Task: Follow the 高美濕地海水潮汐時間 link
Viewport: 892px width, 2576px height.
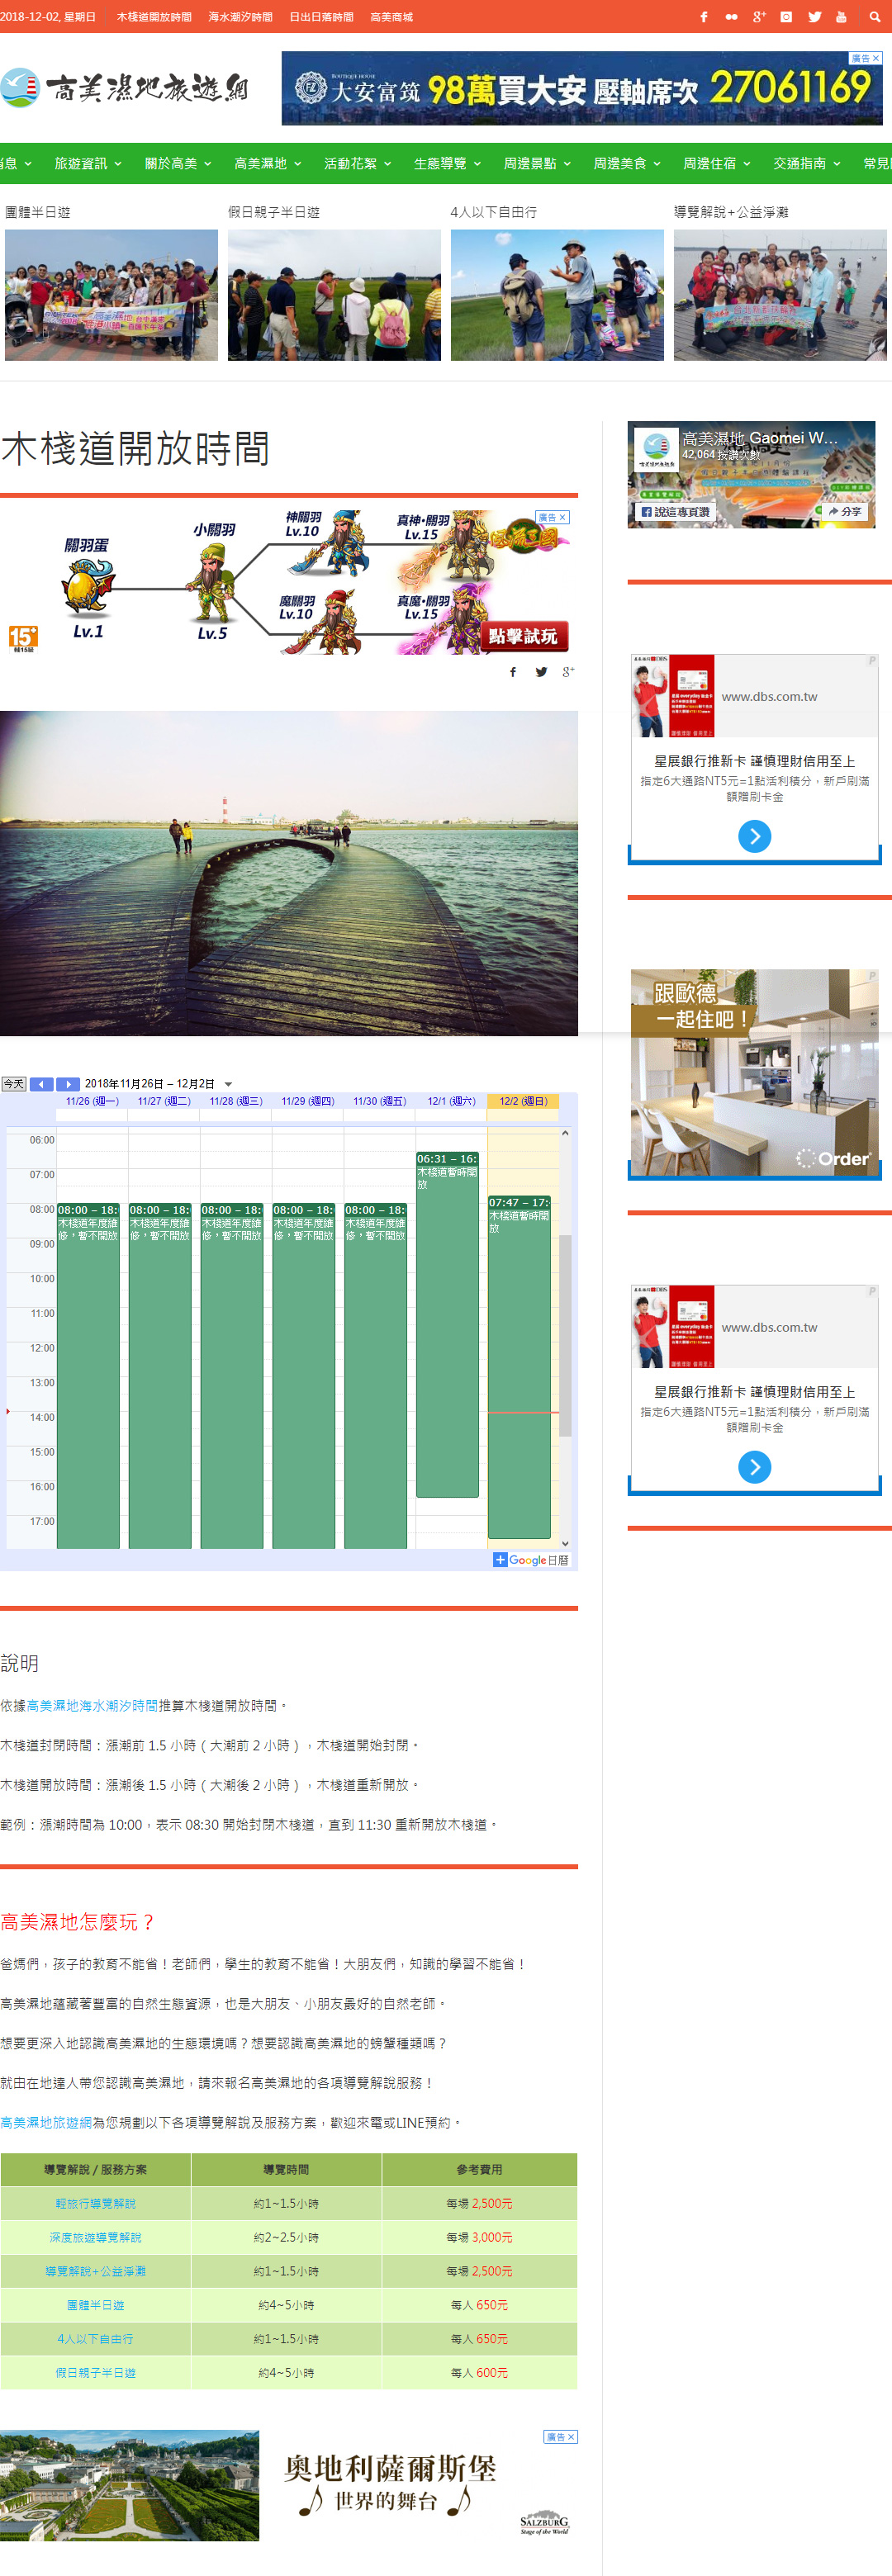Action: click(92, 1706)
